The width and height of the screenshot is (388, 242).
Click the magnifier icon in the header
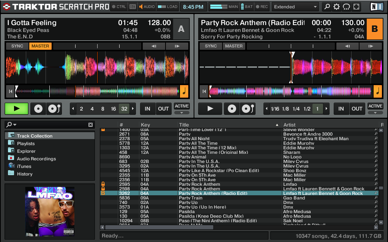(x=326, y=7)
